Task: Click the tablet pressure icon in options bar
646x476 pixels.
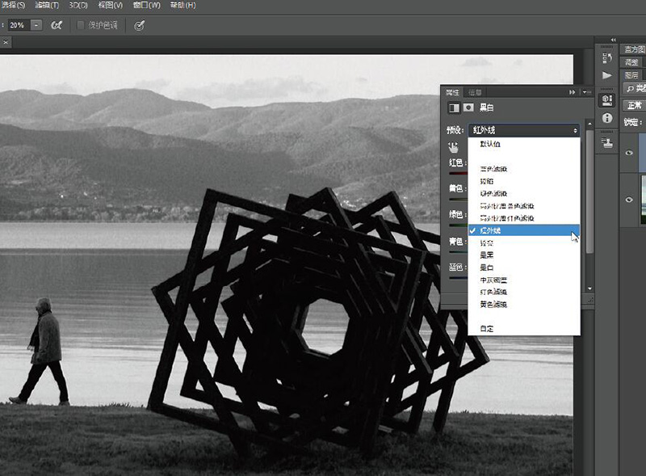Action: [139, 25]
